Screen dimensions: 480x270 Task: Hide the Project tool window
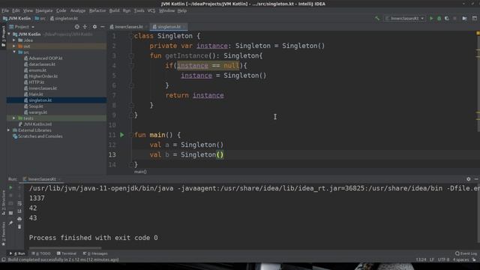point(103,27)
